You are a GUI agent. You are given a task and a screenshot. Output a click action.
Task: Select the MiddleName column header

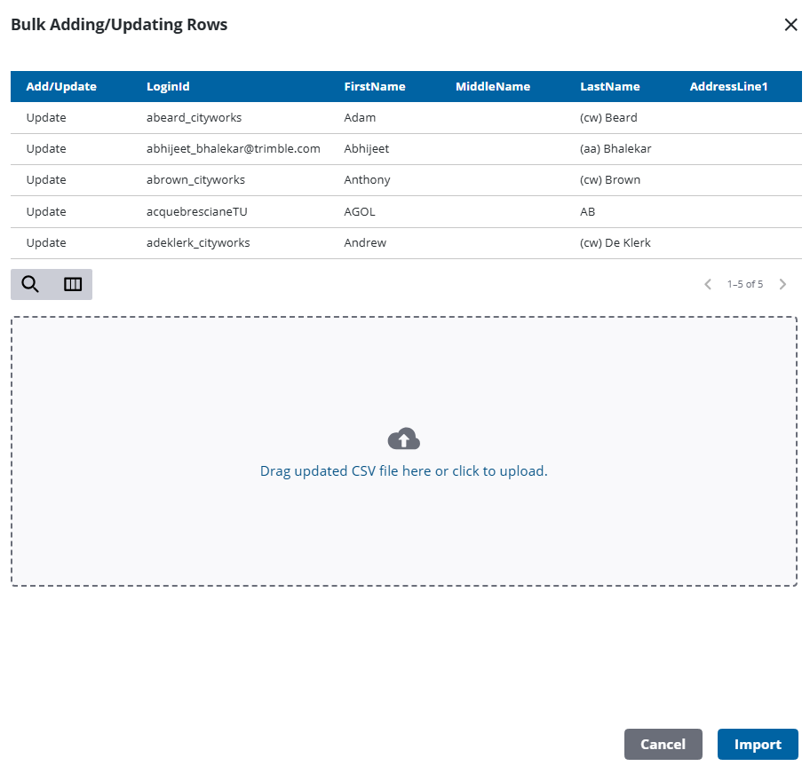[x=492, y=87]
